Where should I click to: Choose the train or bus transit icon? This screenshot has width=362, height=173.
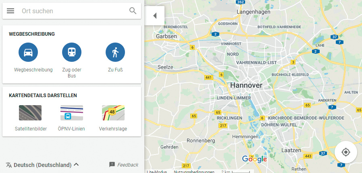72,52
